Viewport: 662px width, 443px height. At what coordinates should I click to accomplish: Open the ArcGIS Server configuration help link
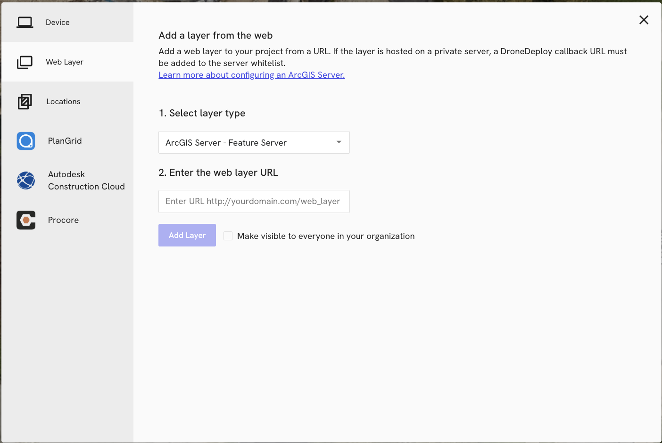pos(251,75)
